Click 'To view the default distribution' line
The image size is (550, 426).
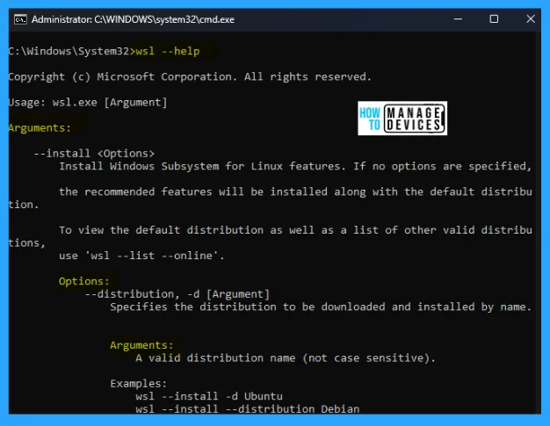(295, 230)
